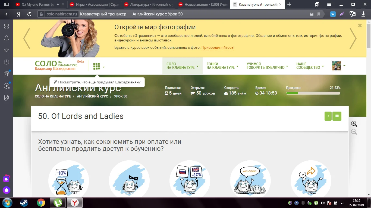Open the media play icon in sidebar

(7, 86)
